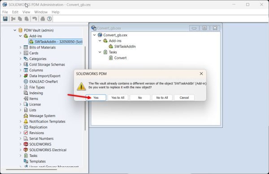Click the Revisions checkmark icon

26,133
